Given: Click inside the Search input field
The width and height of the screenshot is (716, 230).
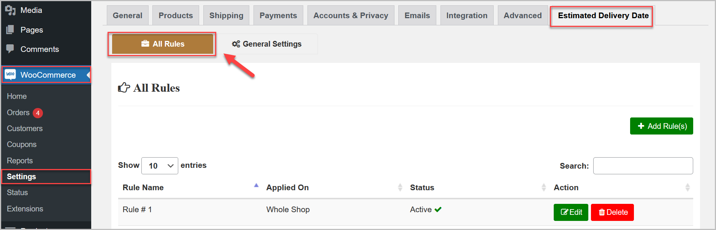Looking at the screenshot, I should pyautogui.click(x=643, y=166).
